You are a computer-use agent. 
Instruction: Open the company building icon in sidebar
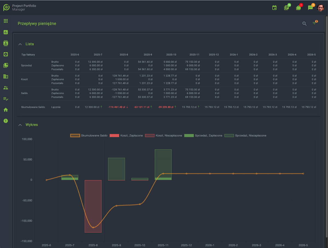pos(6,76)
